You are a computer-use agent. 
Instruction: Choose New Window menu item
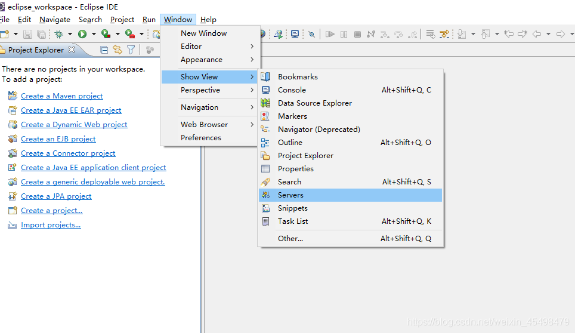[x=209, y=33]
